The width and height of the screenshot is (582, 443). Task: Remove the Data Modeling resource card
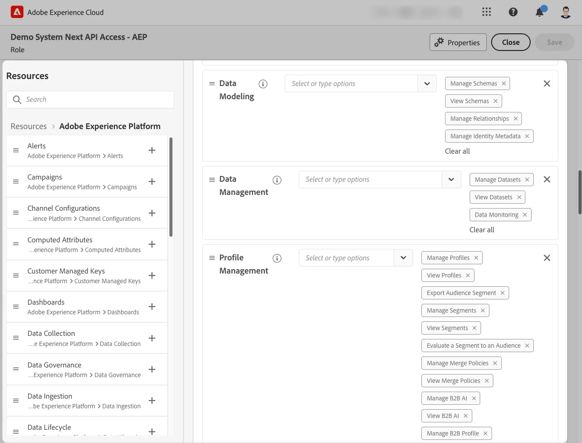(x=547, y=83)
